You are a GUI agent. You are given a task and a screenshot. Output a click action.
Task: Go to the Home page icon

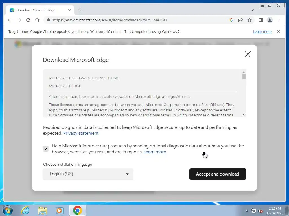37,20
